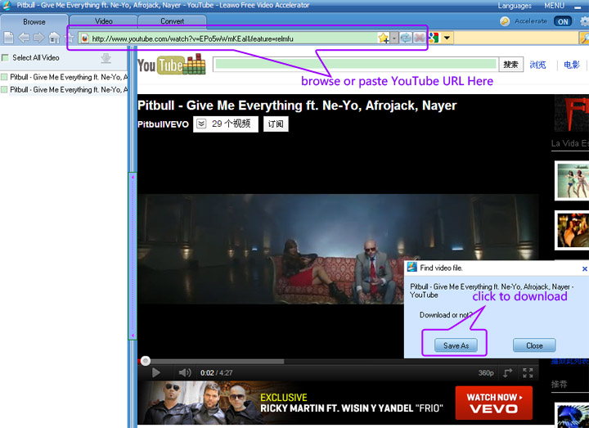
Task: Click the YouTube search input box
Action: point(356,65)
